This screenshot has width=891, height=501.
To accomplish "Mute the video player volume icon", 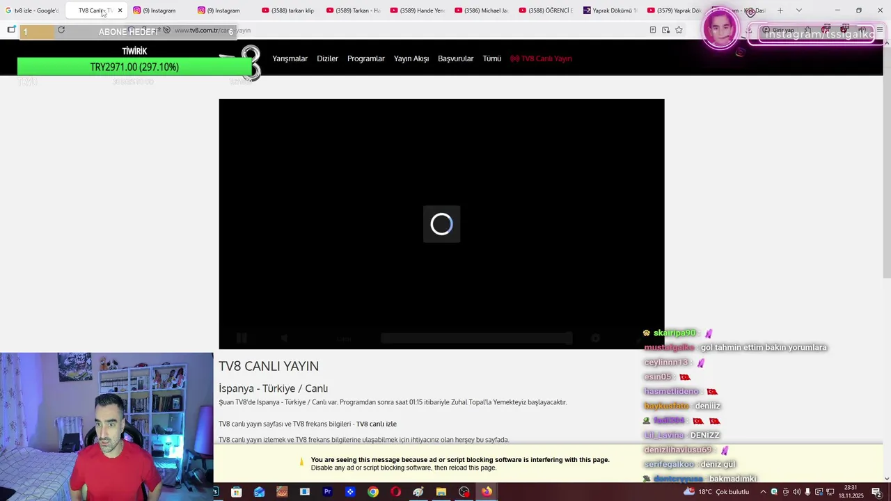I will [x=285, y=338].
